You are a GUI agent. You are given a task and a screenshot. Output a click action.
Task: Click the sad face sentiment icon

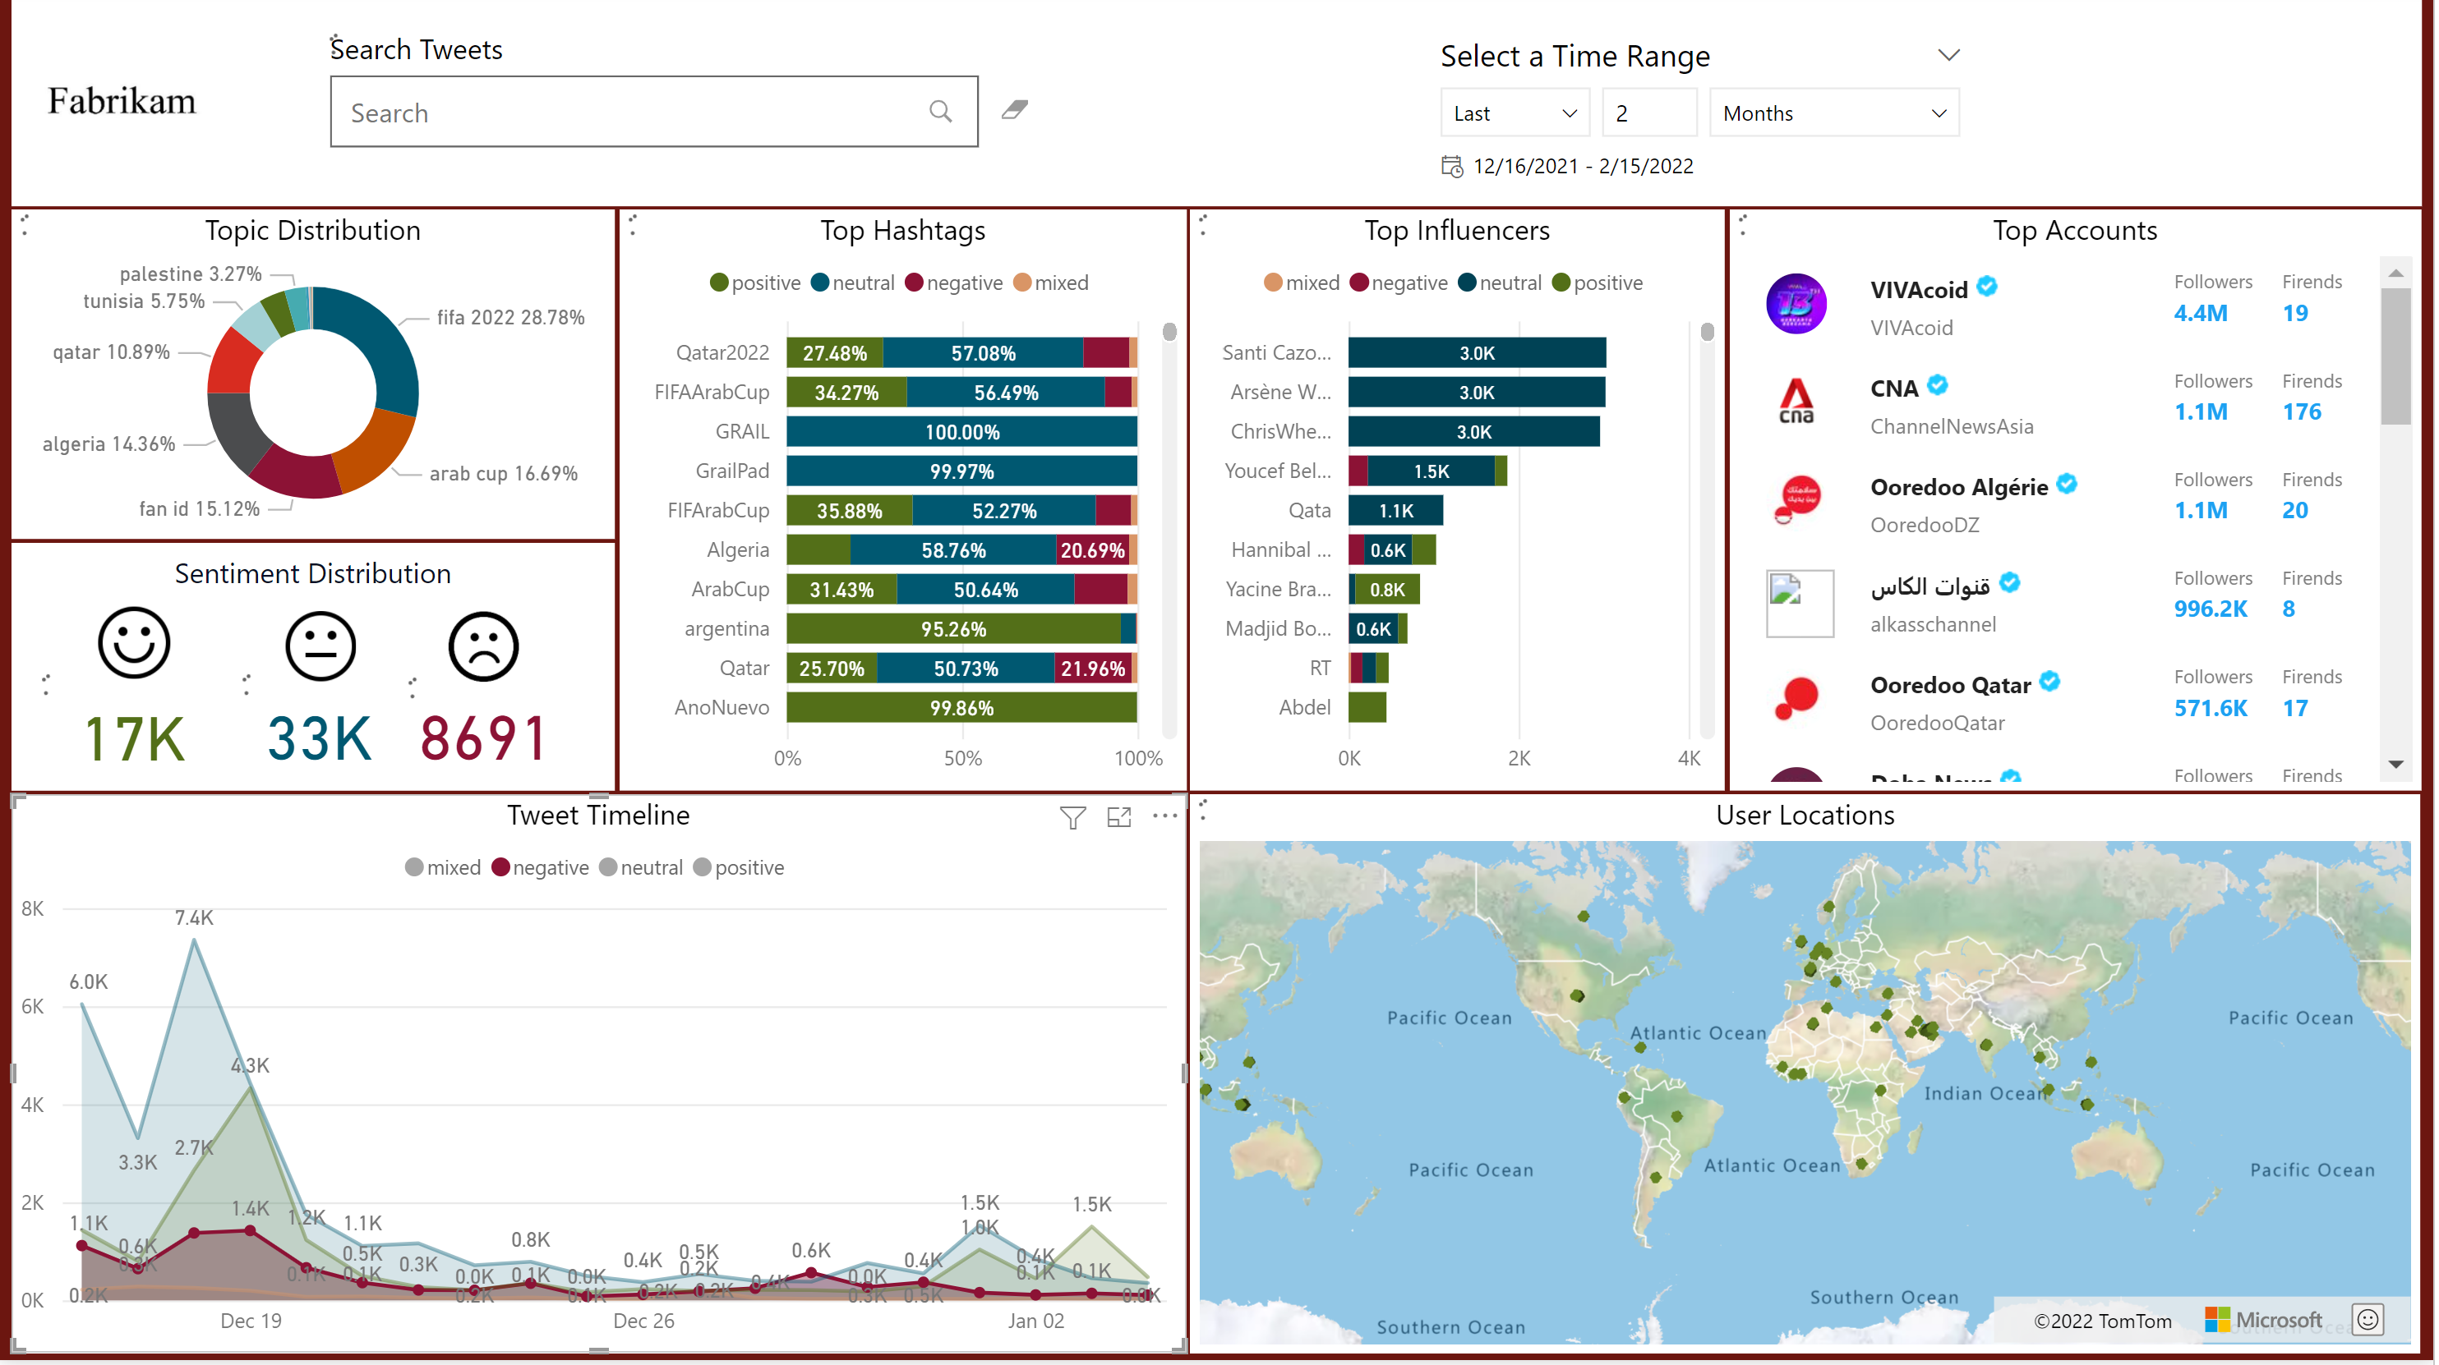pyautogui.click(x=483, y=647)
